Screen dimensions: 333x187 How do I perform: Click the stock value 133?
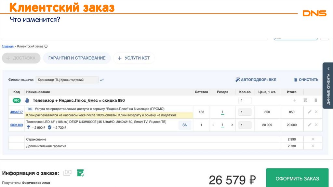point(201,112)
